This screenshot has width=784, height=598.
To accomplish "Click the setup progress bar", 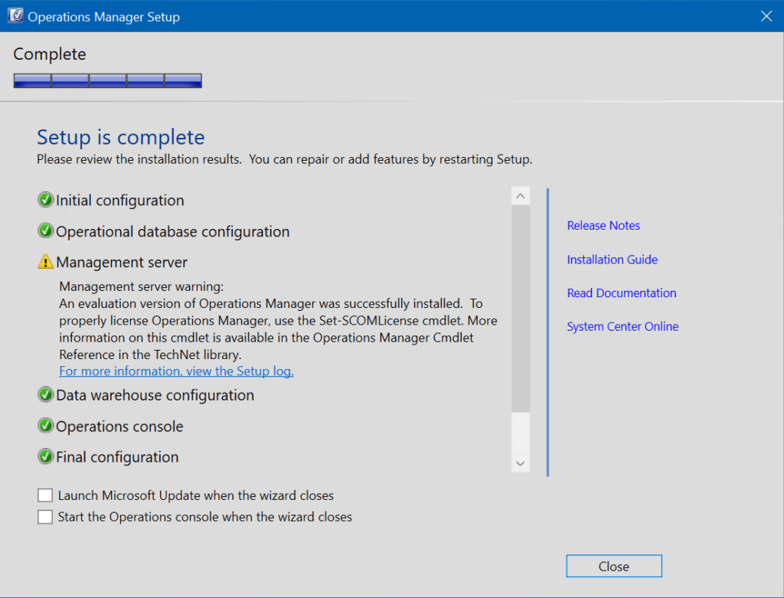I will click(108, 80).
